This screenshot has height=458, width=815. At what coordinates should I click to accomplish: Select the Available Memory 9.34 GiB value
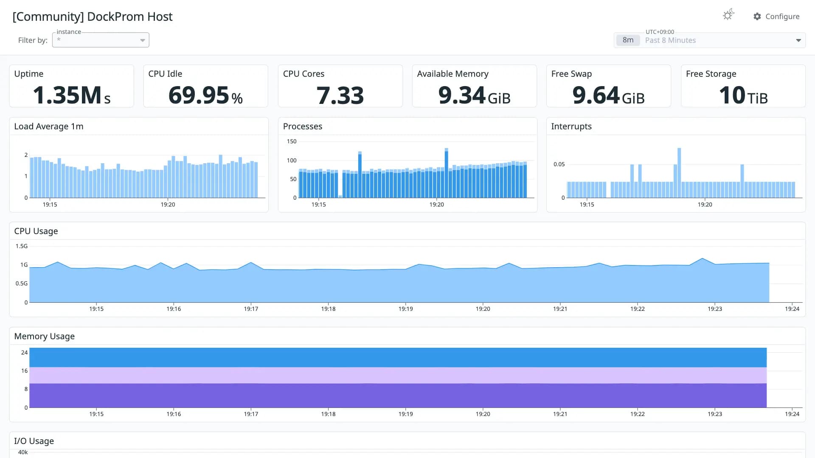(474, 95)
